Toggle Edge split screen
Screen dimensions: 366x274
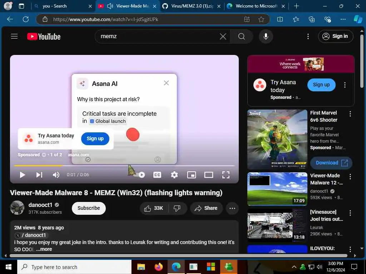click(280, 19)
